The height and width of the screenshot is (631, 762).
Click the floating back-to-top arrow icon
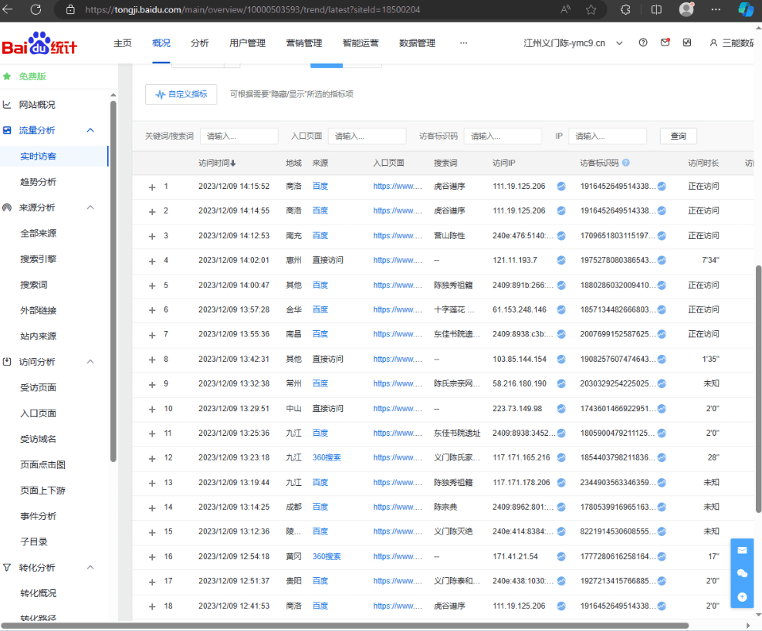pyautogui.click(x=742, y=596)
